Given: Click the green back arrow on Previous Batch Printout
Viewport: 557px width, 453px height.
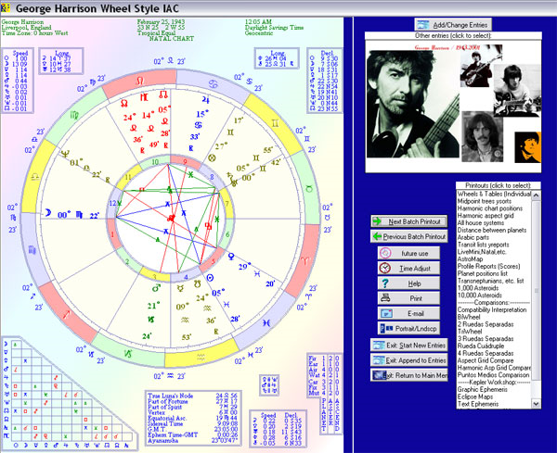Looking at the screenshot, I should point(379,237).
